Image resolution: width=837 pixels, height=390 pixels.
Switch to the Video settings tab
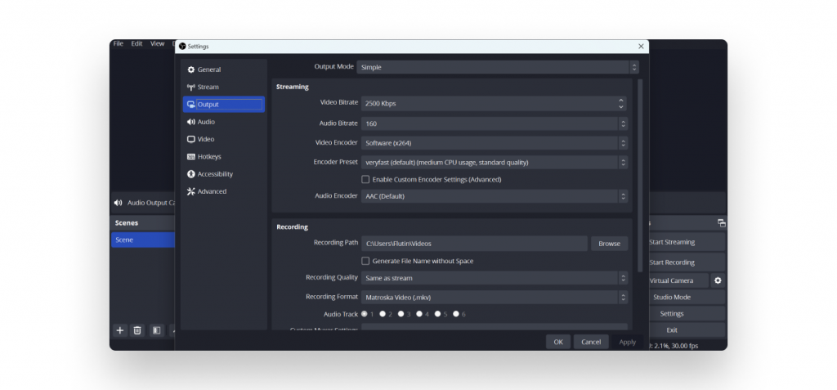[x=224, y=140]
